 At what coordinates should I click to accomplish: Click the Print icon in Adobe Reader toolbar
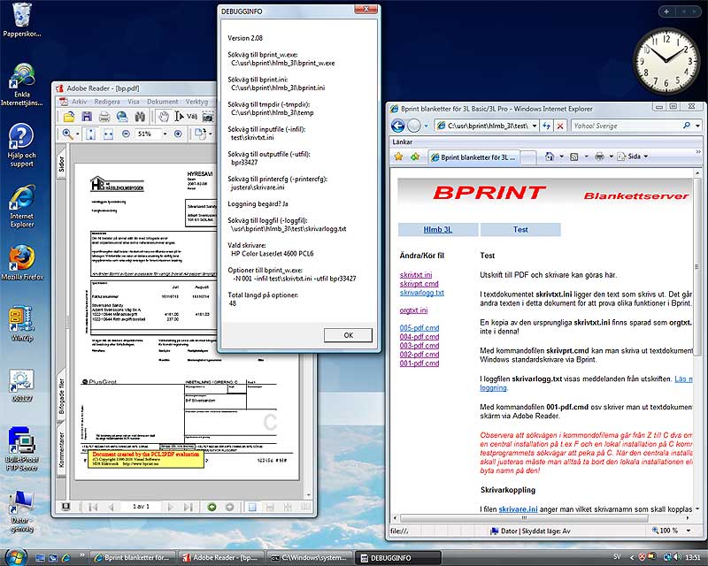tap(106, 117)
